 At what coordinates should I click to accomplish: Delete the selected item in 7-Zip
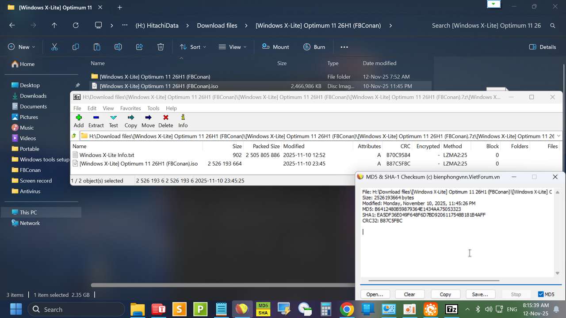pyautogui.click(x=165, y=120)
